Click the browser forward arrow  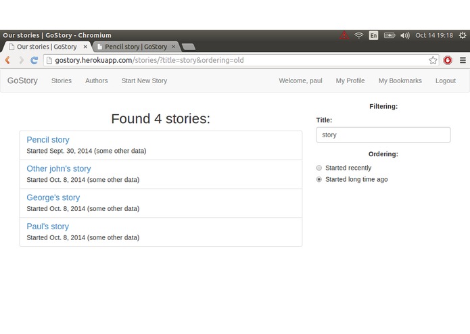click(x=21, y=60)
